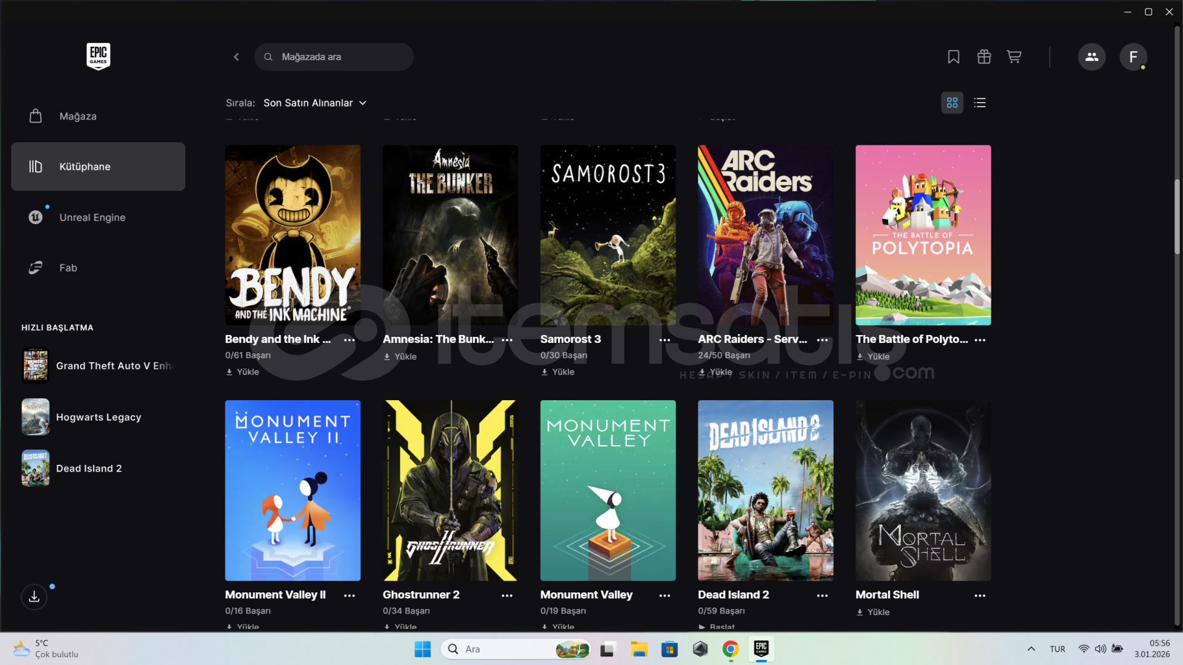1183x665 pixels.
Task: Go to the Mağaza section
Action: (x=78, y=116)
